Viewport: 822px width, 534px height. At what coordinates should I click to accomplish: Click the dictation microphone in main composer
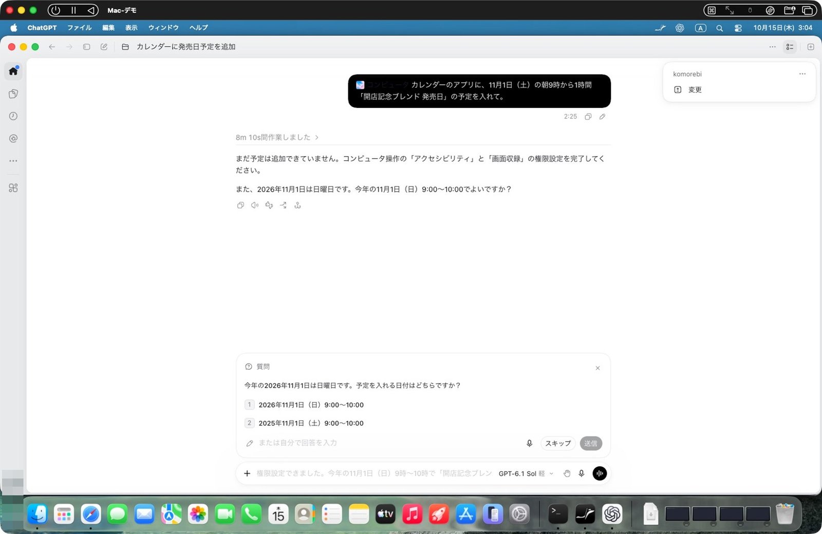point(582,473)
